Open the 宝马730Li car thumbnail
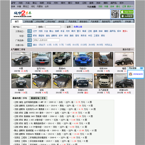The width and height of the screenshot is (145, 145). [x=41, y=59]
